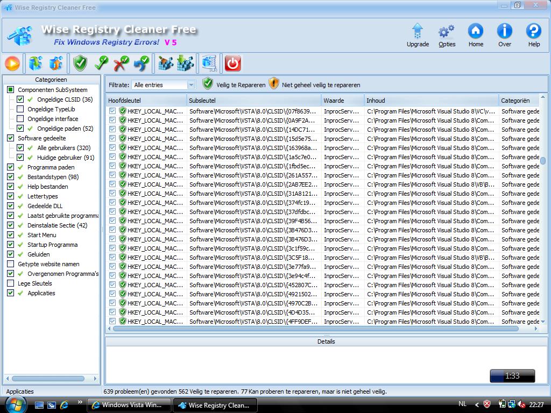Click Show Desktop quick launch icon

pos(39,405)
